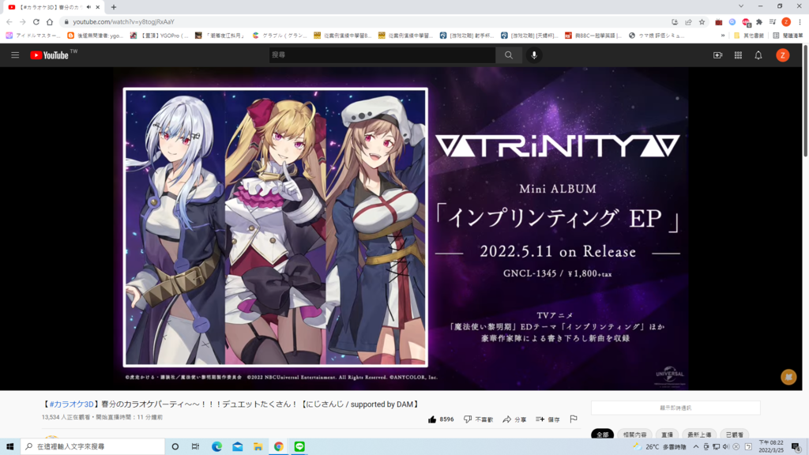Viewport: 809px width, 455px height.
Task: Reload the YouTube page
Action: point(36,21)
